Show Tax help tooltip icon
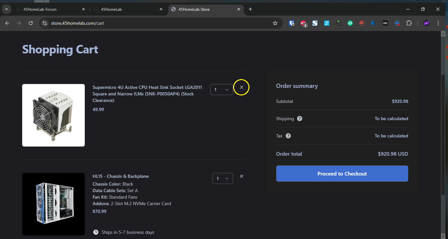 (288, 136)
